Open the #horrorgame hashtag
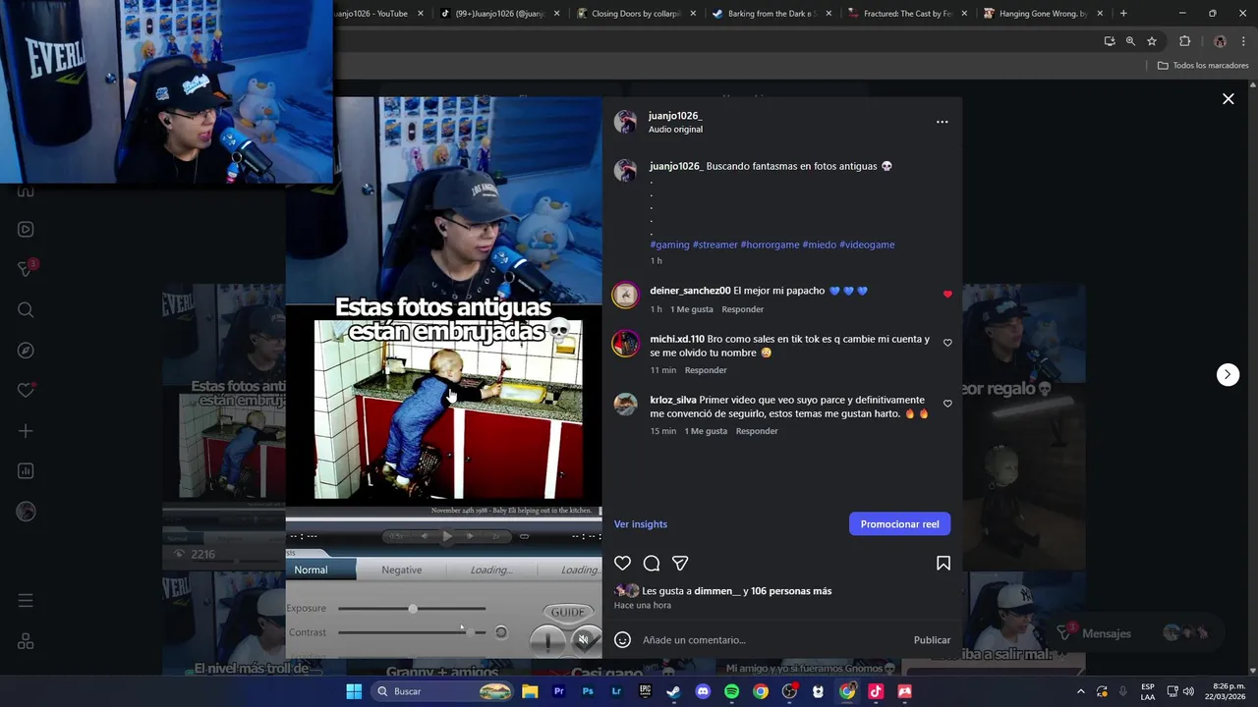This screenshot has width=1258, height=707. [x=770, y=245]
